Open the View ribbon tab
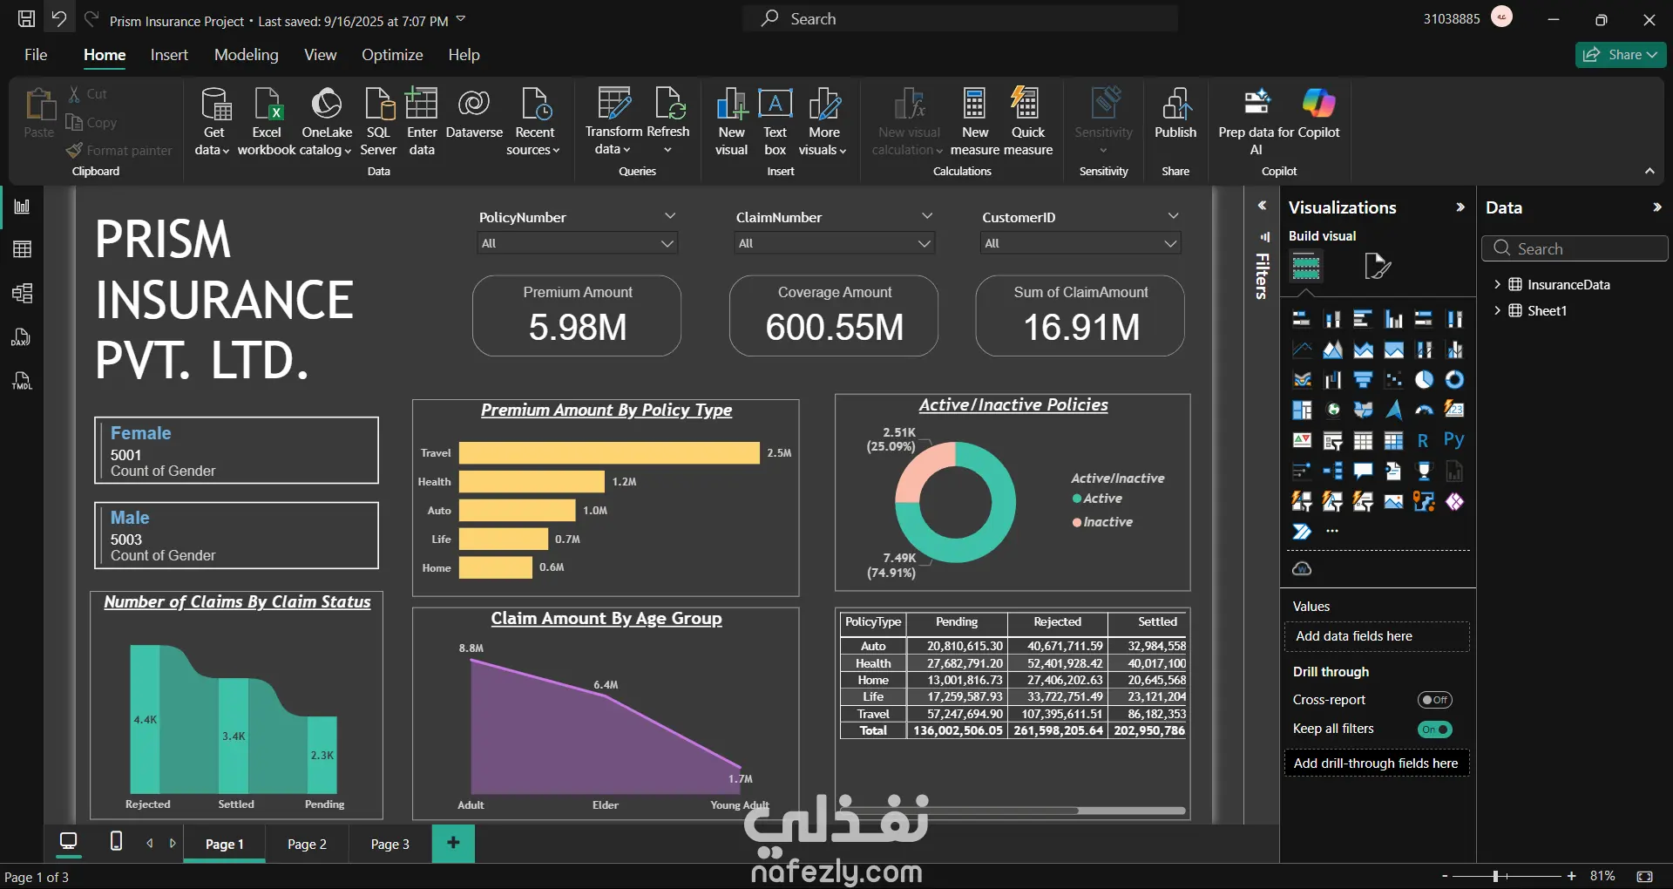The height and width of the screenshot is (889, 1673). point(320,55)
